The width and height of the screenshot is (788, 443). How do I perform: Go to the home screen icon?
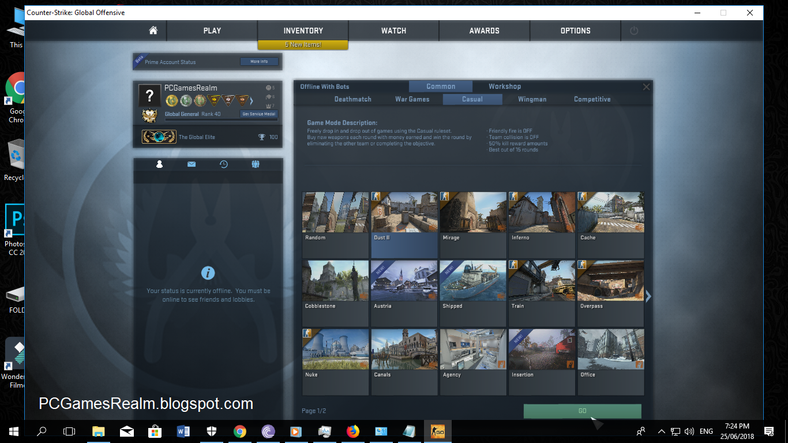point(153,31)
